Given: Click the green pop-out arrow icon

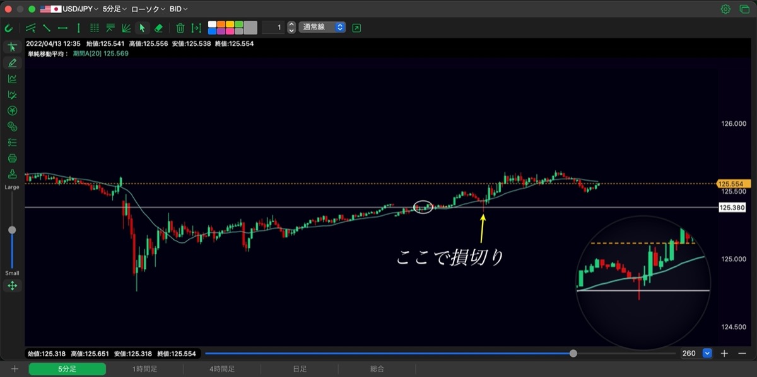Looking at the screenshot, I should click(356, 28).
